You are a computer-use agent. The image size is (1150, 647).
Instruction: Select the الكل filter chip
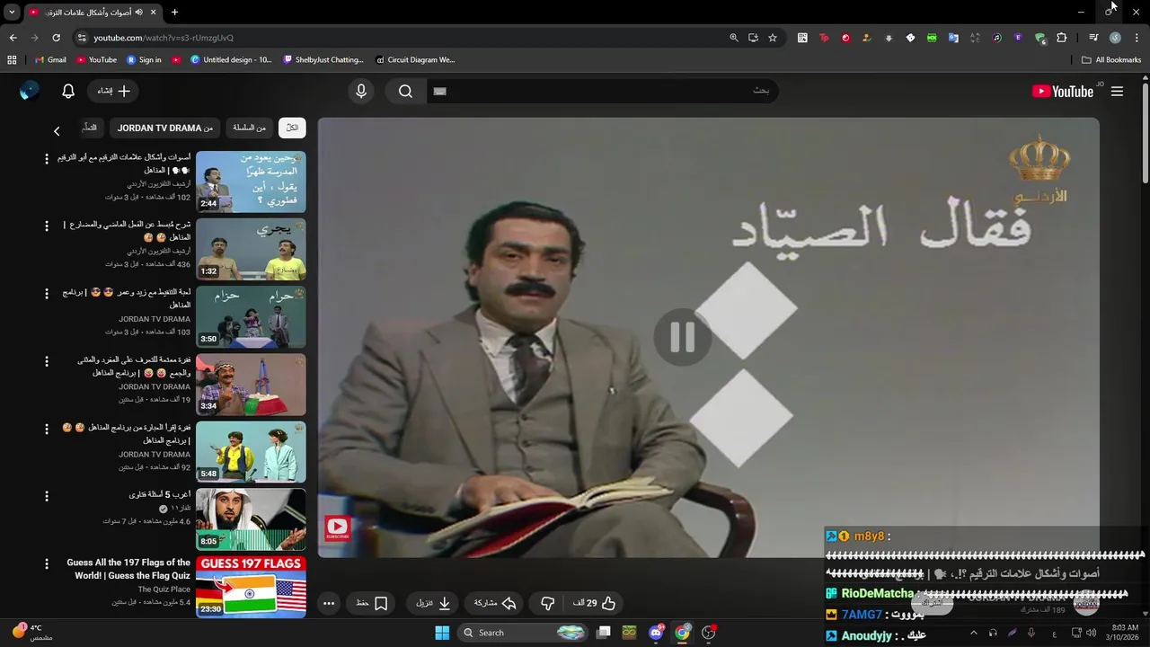[x=292, y=128]
